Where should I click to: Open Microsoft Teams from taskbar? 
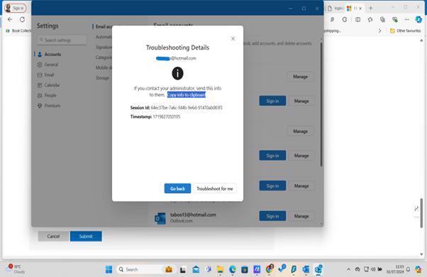[x=208, y=269]
